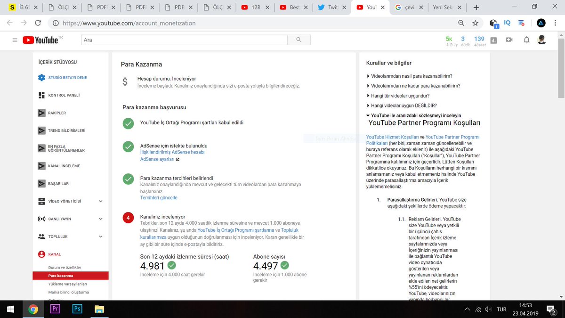Open Premiere Pro from the taskbar
The height and width of the screenshot is (318, 565).
click(x=55, y=309)
